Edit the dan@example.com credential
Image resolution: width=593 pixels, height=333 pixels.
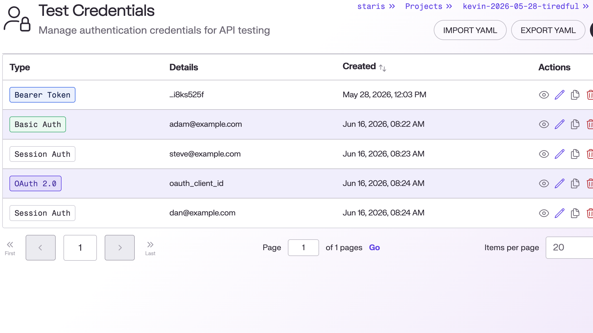click(559, 213)
